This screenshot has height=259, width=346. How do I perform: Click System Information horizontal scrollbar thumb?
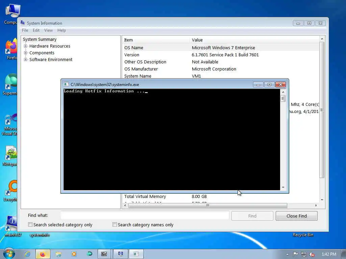pos(208,205)
